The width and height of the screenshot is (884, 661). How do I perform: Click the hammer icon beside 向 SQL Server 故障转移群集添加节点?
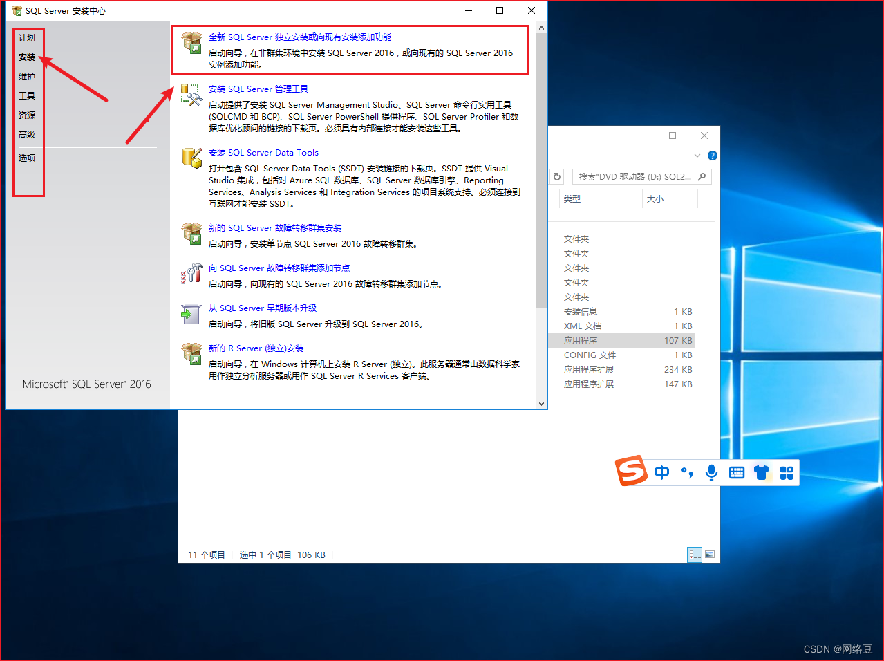tap(191, 274)
